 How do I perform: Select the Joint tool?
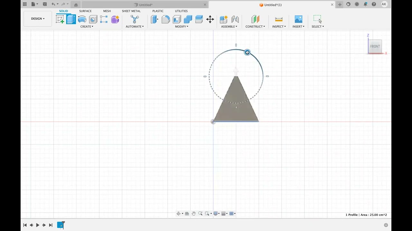(x=235, y=19)
